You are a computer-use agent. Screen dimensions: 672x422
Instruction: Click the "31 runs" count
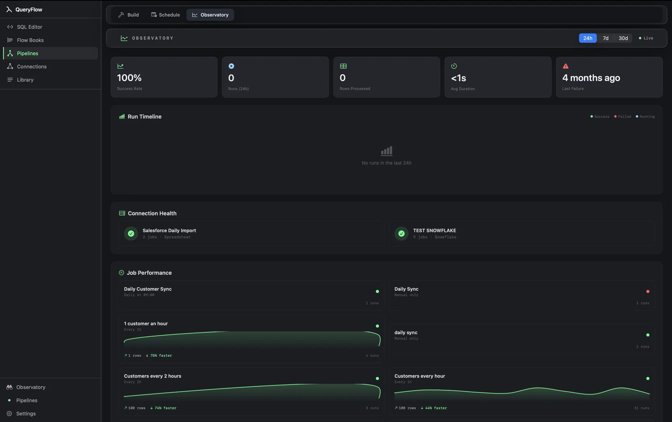(x=642, y=408)
